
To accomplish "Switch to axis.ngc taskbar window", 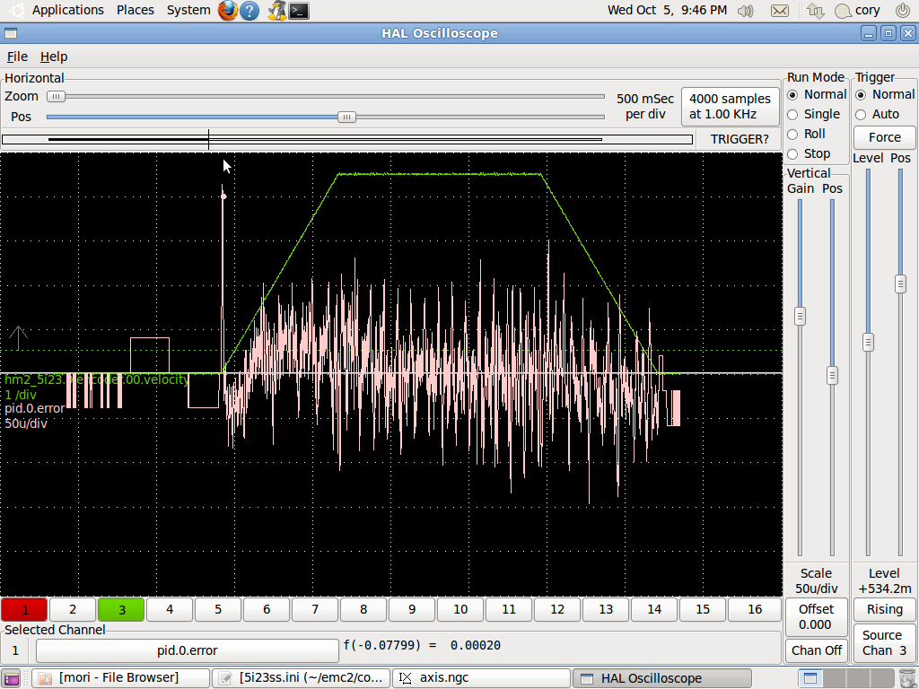I will coord(481,678).
